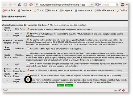Image resolution: width=133 pixels, height=97 pixels.
Task: Uncheck the MPlayer Player checkbox
Action: tap(28, 75)
